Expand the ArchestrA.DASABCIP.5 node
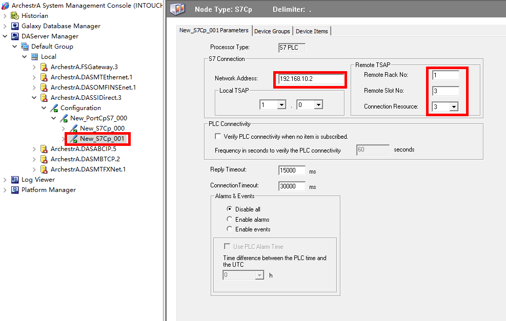The image size is (506, 321). pos(34,149)
